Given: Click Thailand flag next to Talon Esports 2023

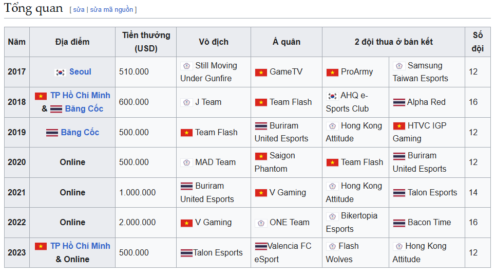Looking at the screenshot, I should point(186,253).
